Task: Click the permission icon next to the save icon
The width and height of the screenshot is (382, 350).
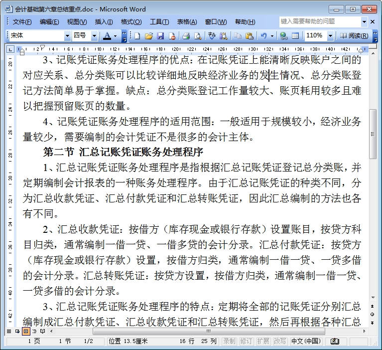Action: pyautogui.click(x=172, y=36)
